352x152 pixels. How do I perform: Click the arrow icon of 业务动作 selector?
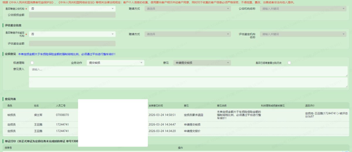(141, 63)
